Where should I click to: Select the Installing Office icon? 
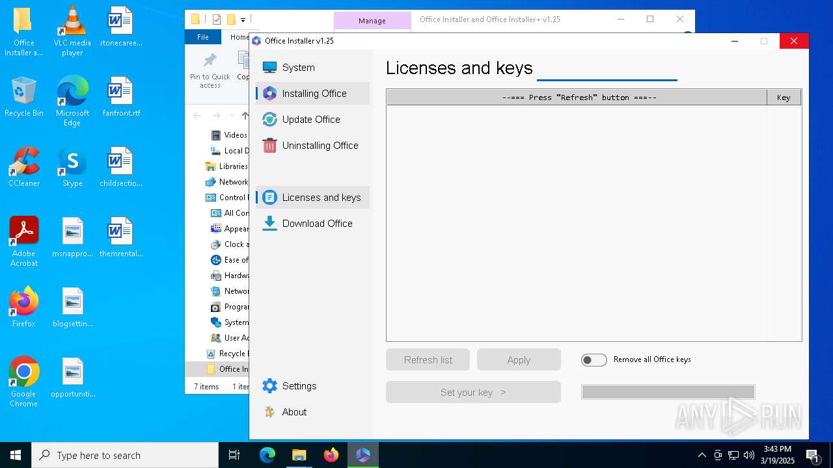click(269, 94)
